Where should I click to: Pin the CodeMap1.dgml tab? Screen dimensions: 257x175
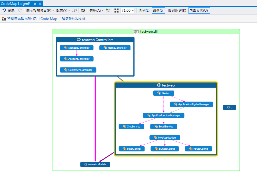tap(35, 4)
